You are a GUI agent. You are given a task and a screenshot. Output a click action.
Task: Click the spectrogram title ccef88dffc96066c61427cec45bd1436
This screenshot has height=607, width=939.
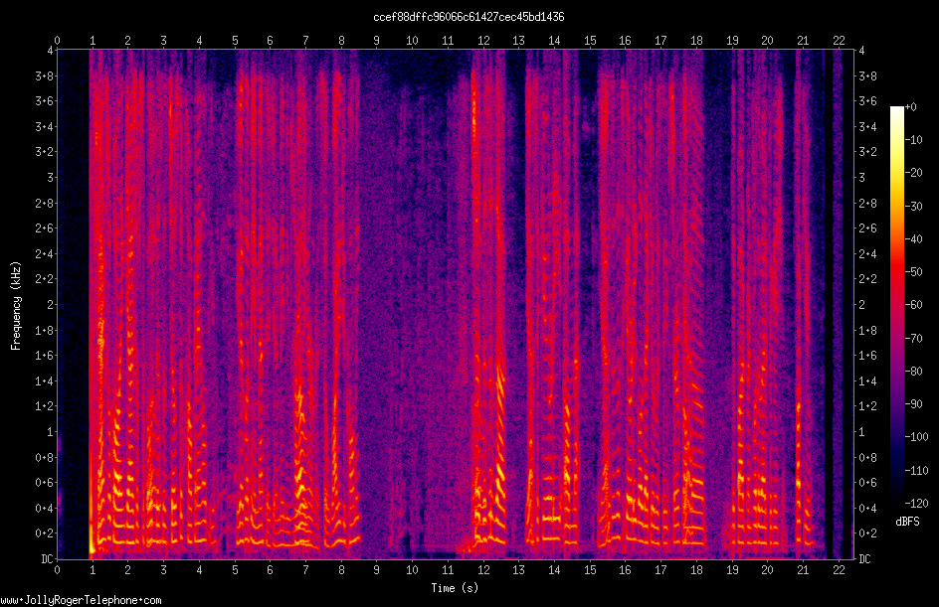tap(469, 17)
